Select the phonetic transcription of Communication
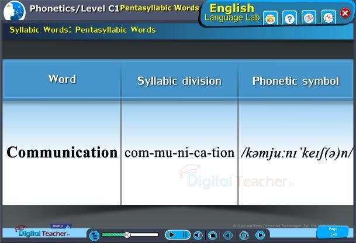 297,153
